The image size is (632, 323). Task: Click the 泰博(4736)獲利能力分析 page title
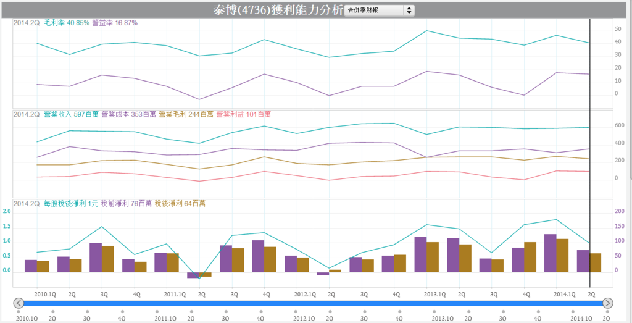pos(278,10)
